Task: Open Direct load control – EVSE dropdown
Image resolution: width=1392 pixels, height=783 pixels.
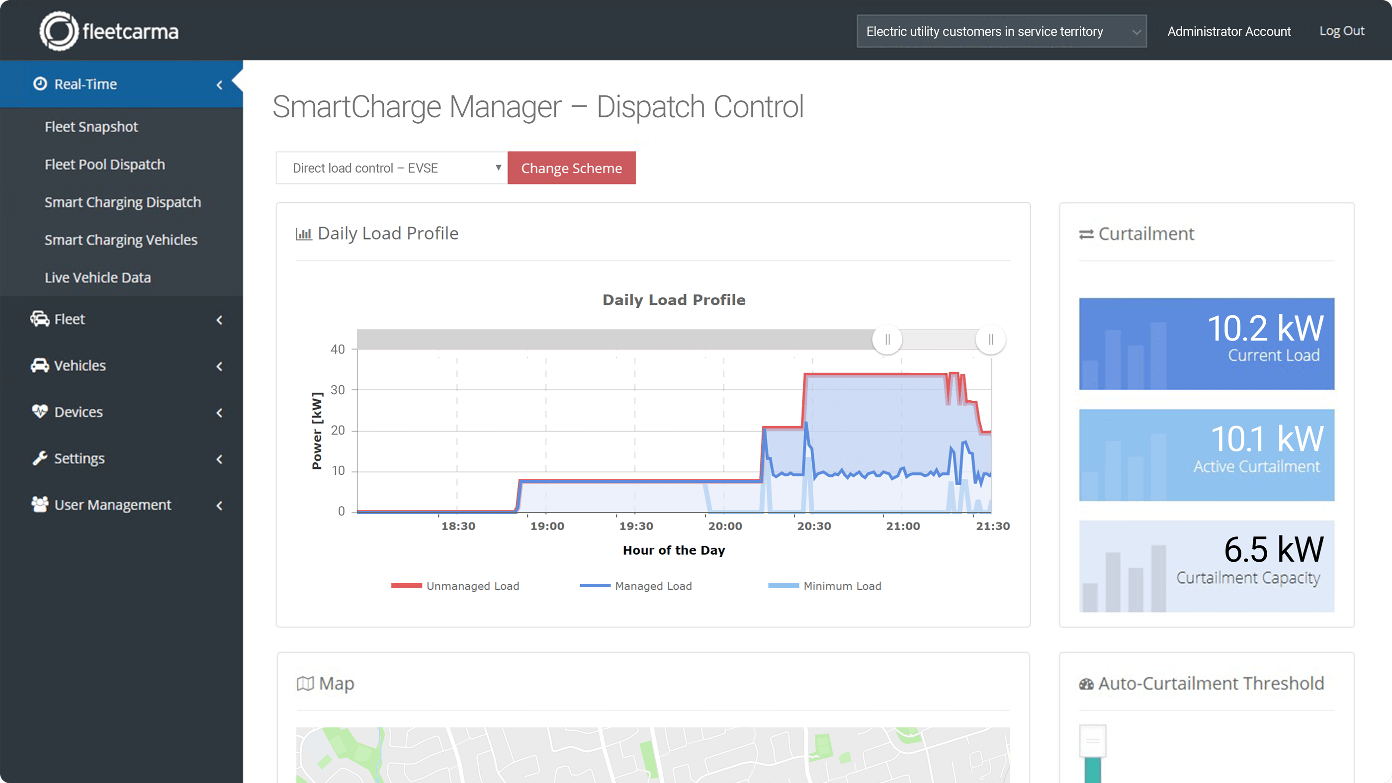Action: (x=392, y=168)
